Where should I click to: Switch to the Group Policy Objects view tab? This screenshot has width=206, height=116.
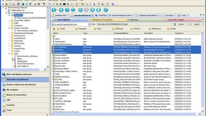point(183,20)
